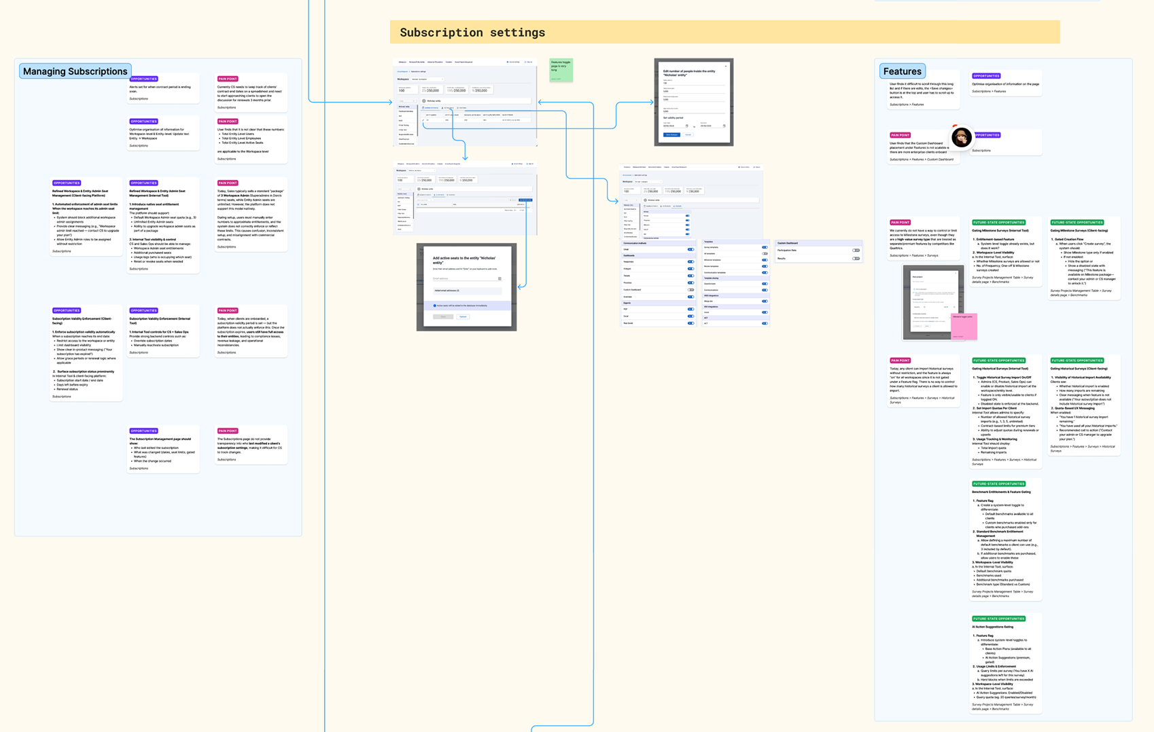
Task: Click the pencil edit icon in the entity table row
Action: tap(423, 120)
